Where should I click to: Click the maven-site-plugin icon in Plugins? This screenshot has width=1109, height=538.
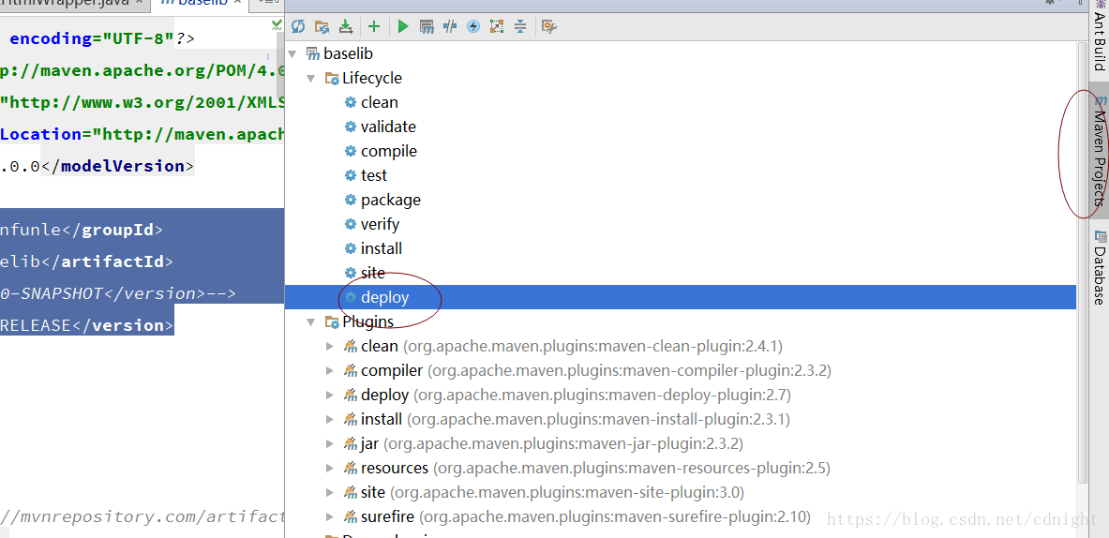click(350, 492)
